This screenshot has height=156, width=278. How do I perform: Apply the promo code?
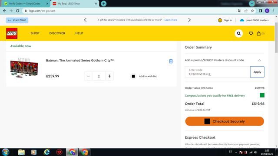(257, 72)
